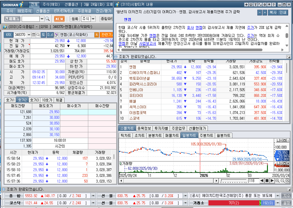Click the 인쇄 button in news window
The width and height of the screenshot is (293, 208).
pyautogui.click(x=283, y=13)
